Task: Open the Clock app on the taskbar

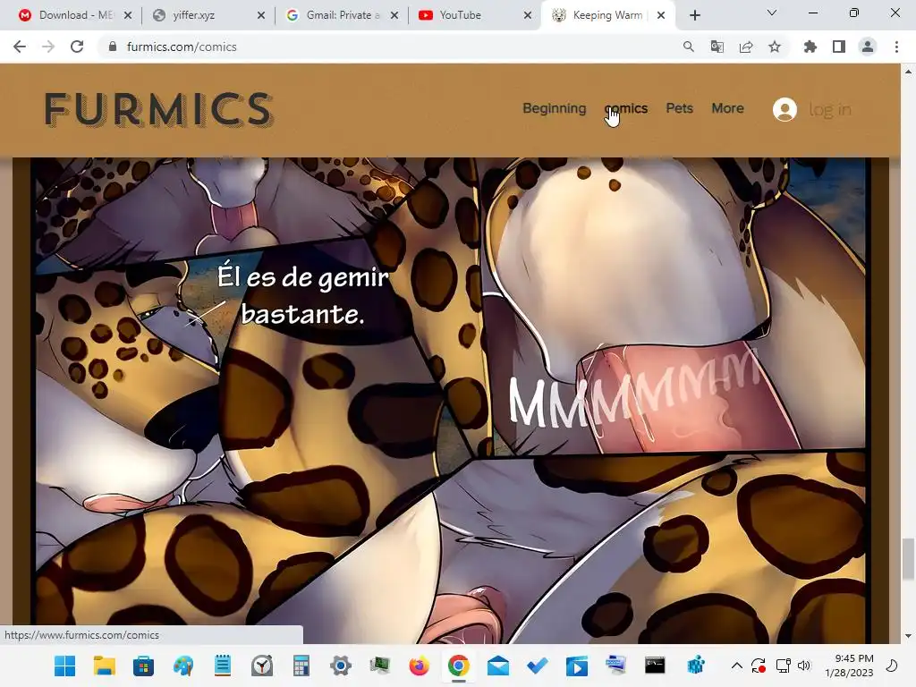Action: (262, 666)
